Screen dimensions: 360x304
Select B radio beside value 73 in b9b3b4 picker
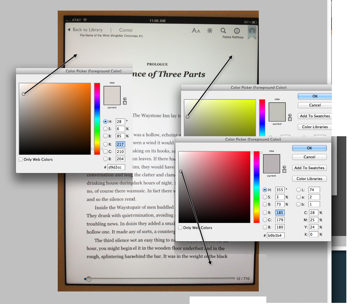[265, 204]
